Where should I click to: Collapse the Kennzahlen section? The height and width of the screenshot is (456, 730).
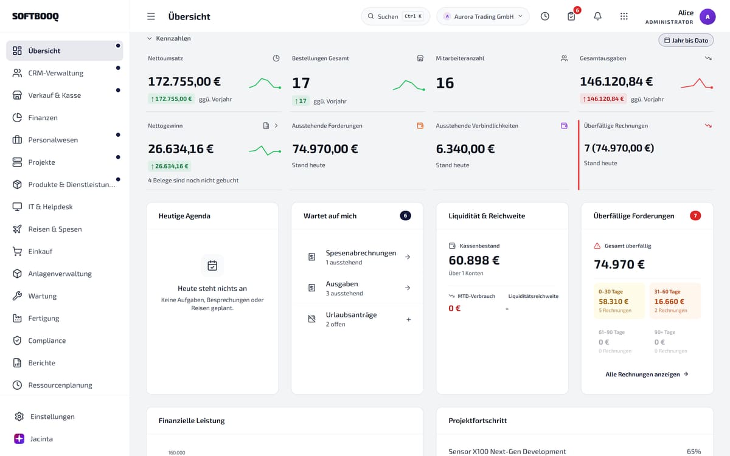click(169, 38)
